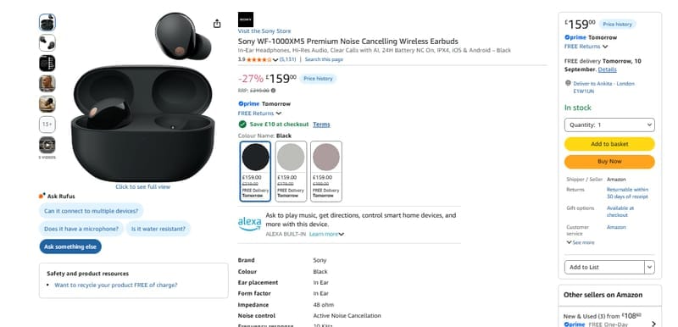Open the 5 videos thumbnail icon
Viewport: 678px width, 327px height.
[47, 145]
